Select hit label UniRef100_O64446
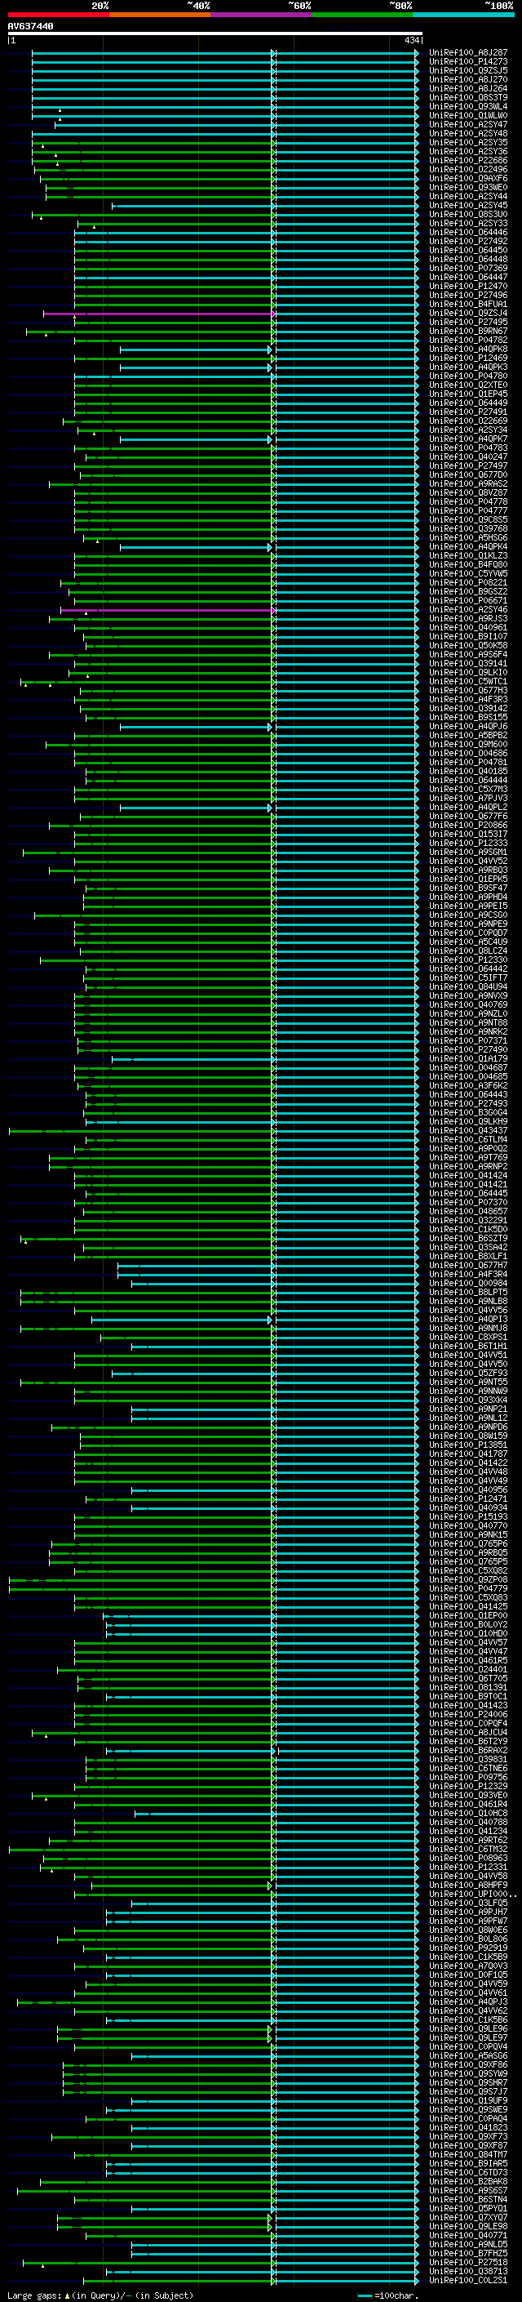Screen dimensions: 522x2302 (468, 233)
